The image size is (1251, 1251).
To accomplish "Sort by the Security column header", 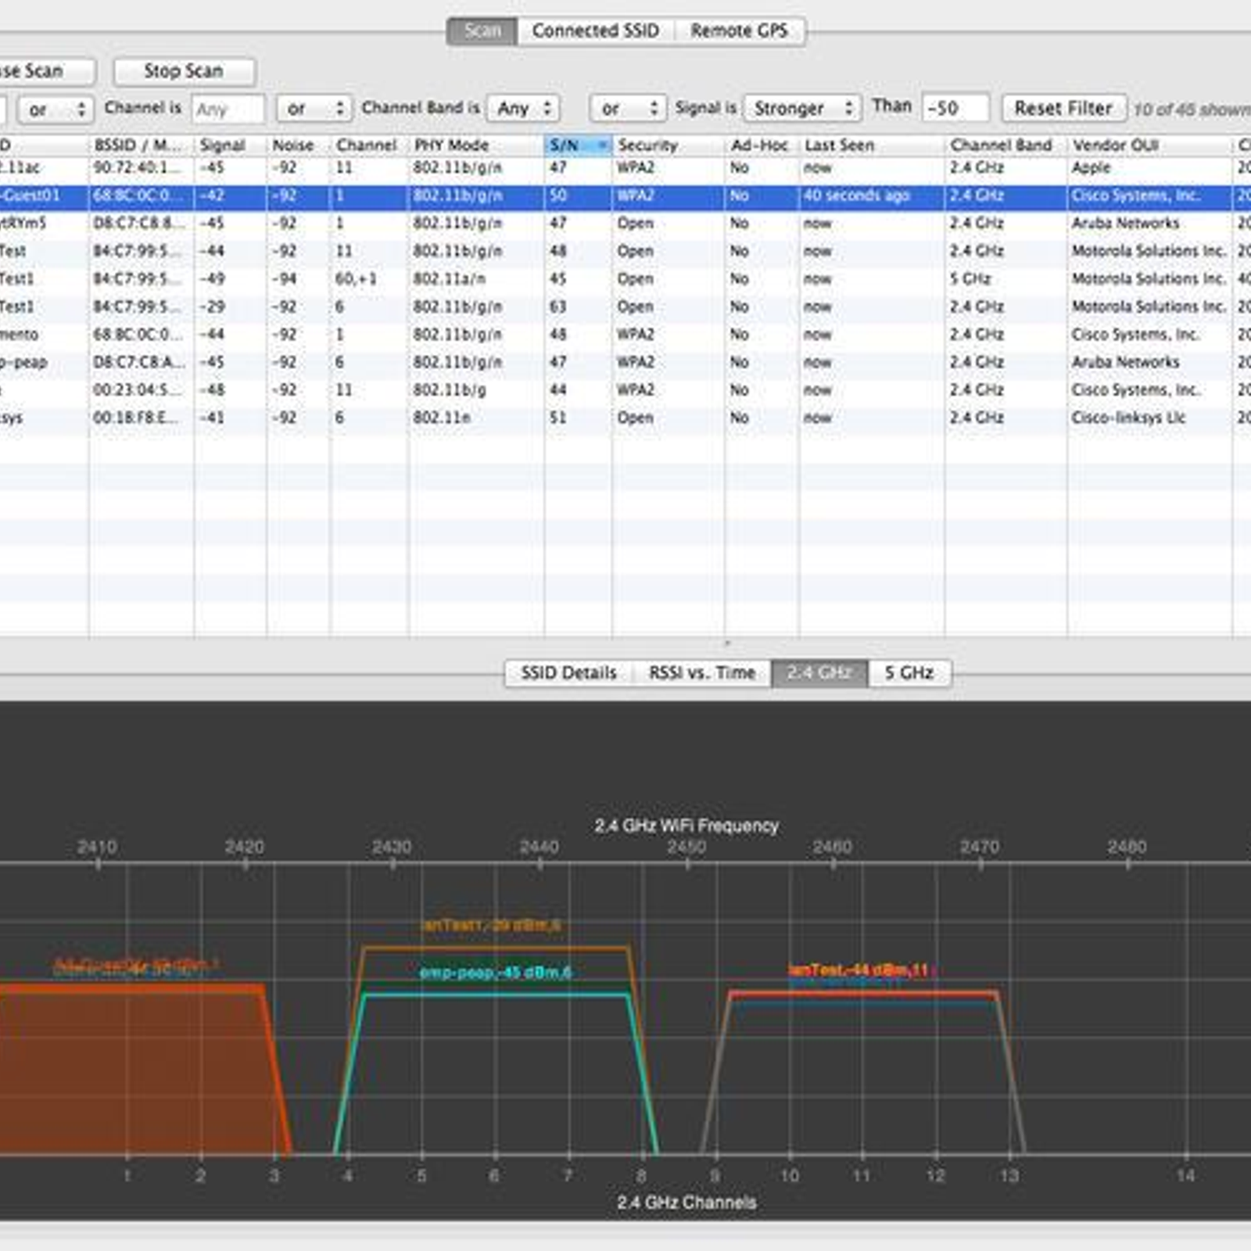I will tap(668, 145).
